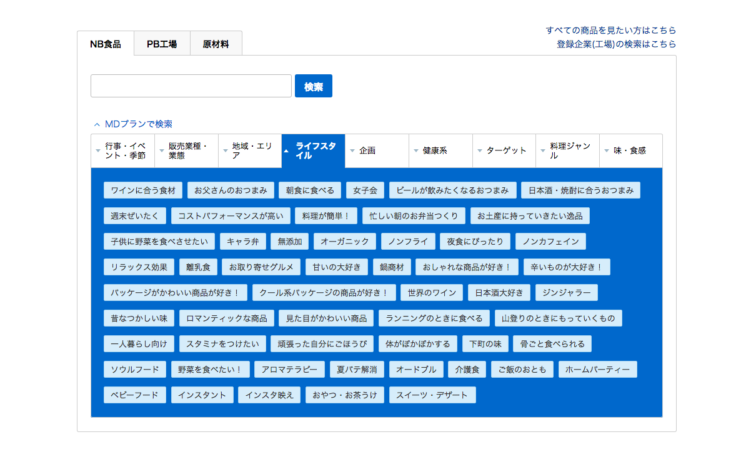This screenshot has height=472, width=741.
Task: Switch to the NB食品 tab
Action: (x=106, y=44)
